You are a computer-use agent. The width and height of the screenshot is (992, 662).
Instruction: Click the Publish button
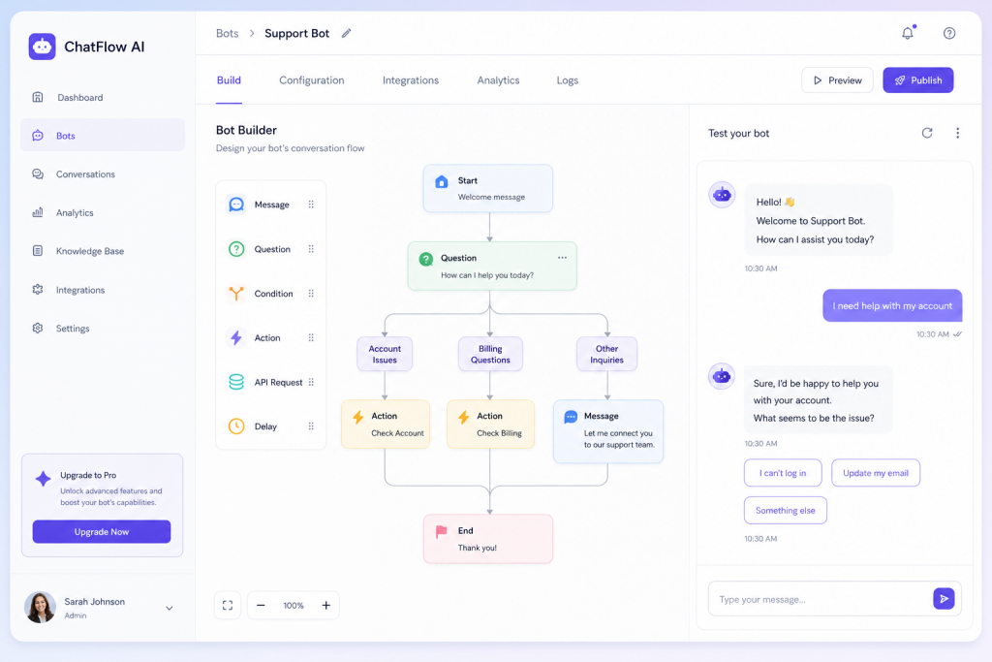918,80
